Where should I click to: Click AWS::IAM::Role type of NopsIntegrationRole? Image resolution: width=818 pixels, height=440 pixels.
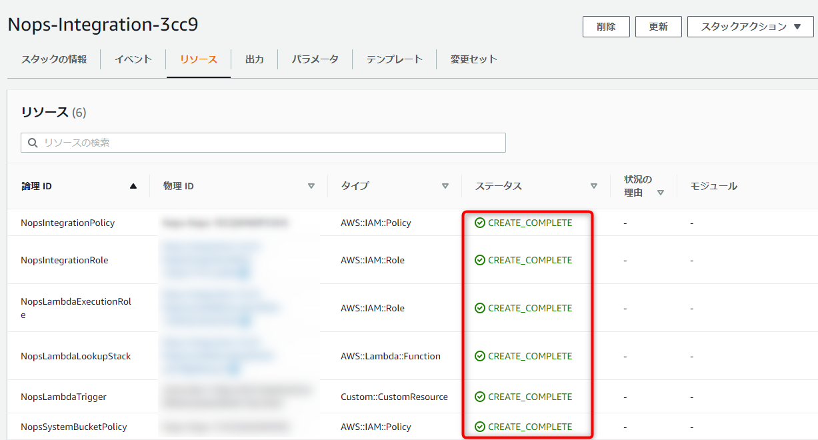(x=373, y=260)
